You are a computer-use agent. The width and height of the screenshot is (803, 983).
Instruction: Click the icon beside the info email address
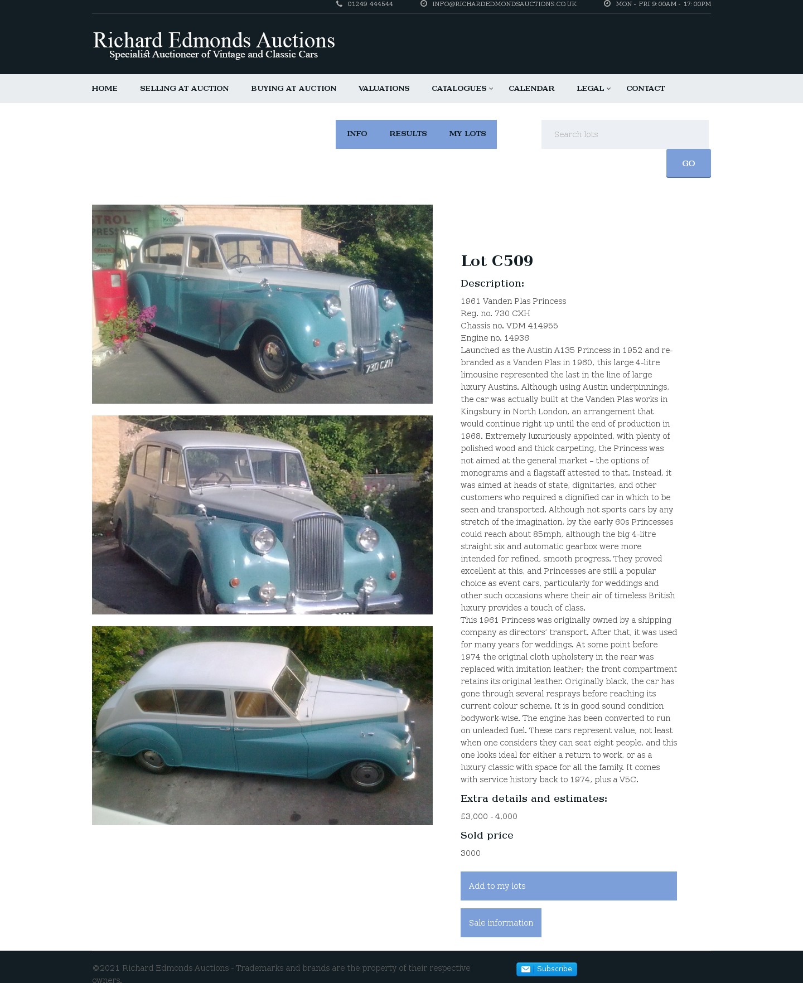(x=424, y=4)
